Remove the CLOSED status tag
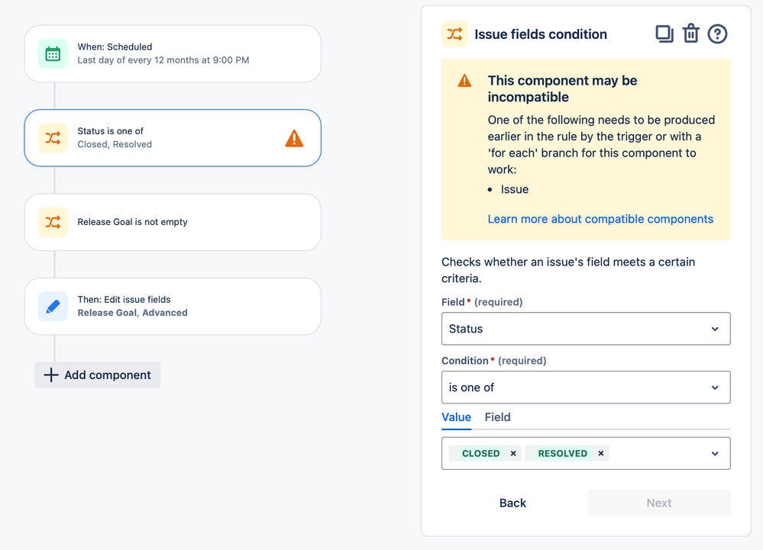 coord(513,453)
